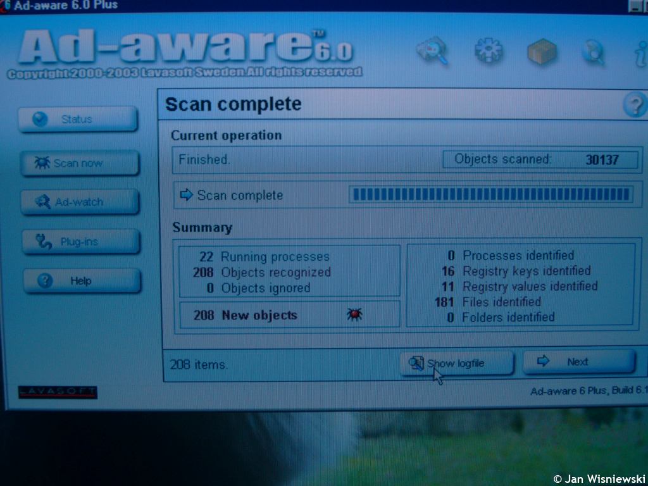The image size is (648, 486).
Task: Open settings with the gear icon
Action: 488,51
